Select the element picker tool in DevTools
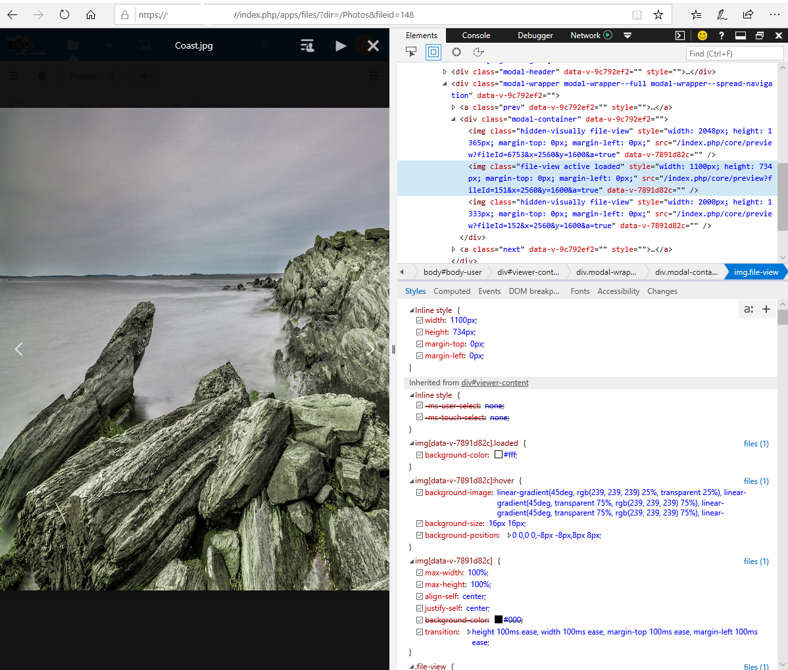The image size is (788, 670). click(x=411, y=52)
